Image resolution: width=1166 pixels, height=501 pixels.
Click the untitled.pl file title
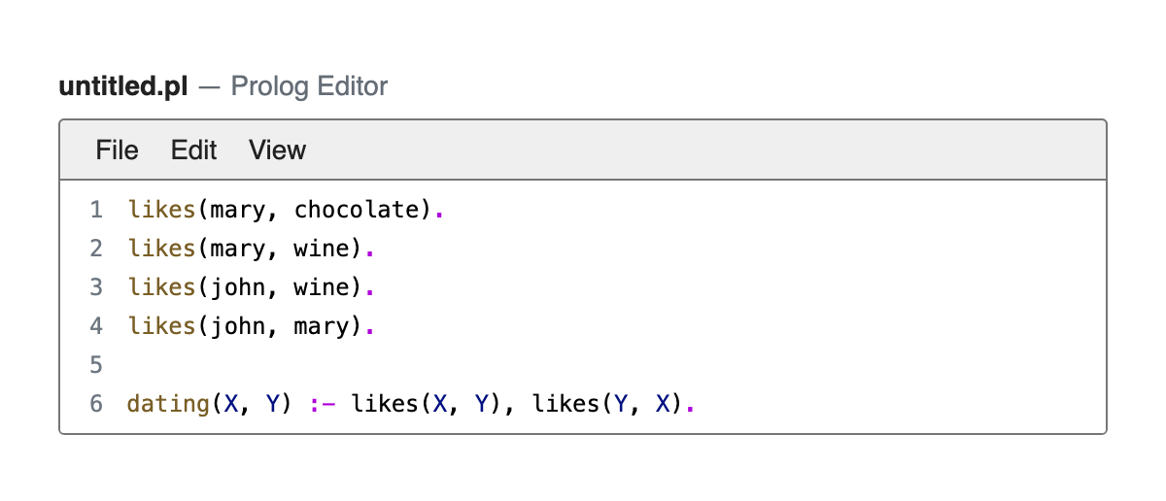tap(123, 86)
